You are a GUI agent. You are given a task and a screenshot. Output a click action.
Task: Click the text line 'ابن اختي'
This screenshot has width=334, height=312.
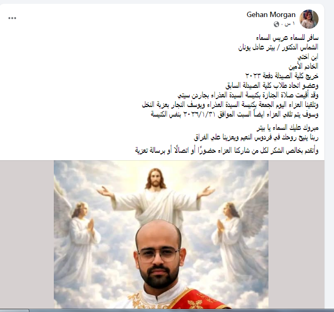coord(308,56)
